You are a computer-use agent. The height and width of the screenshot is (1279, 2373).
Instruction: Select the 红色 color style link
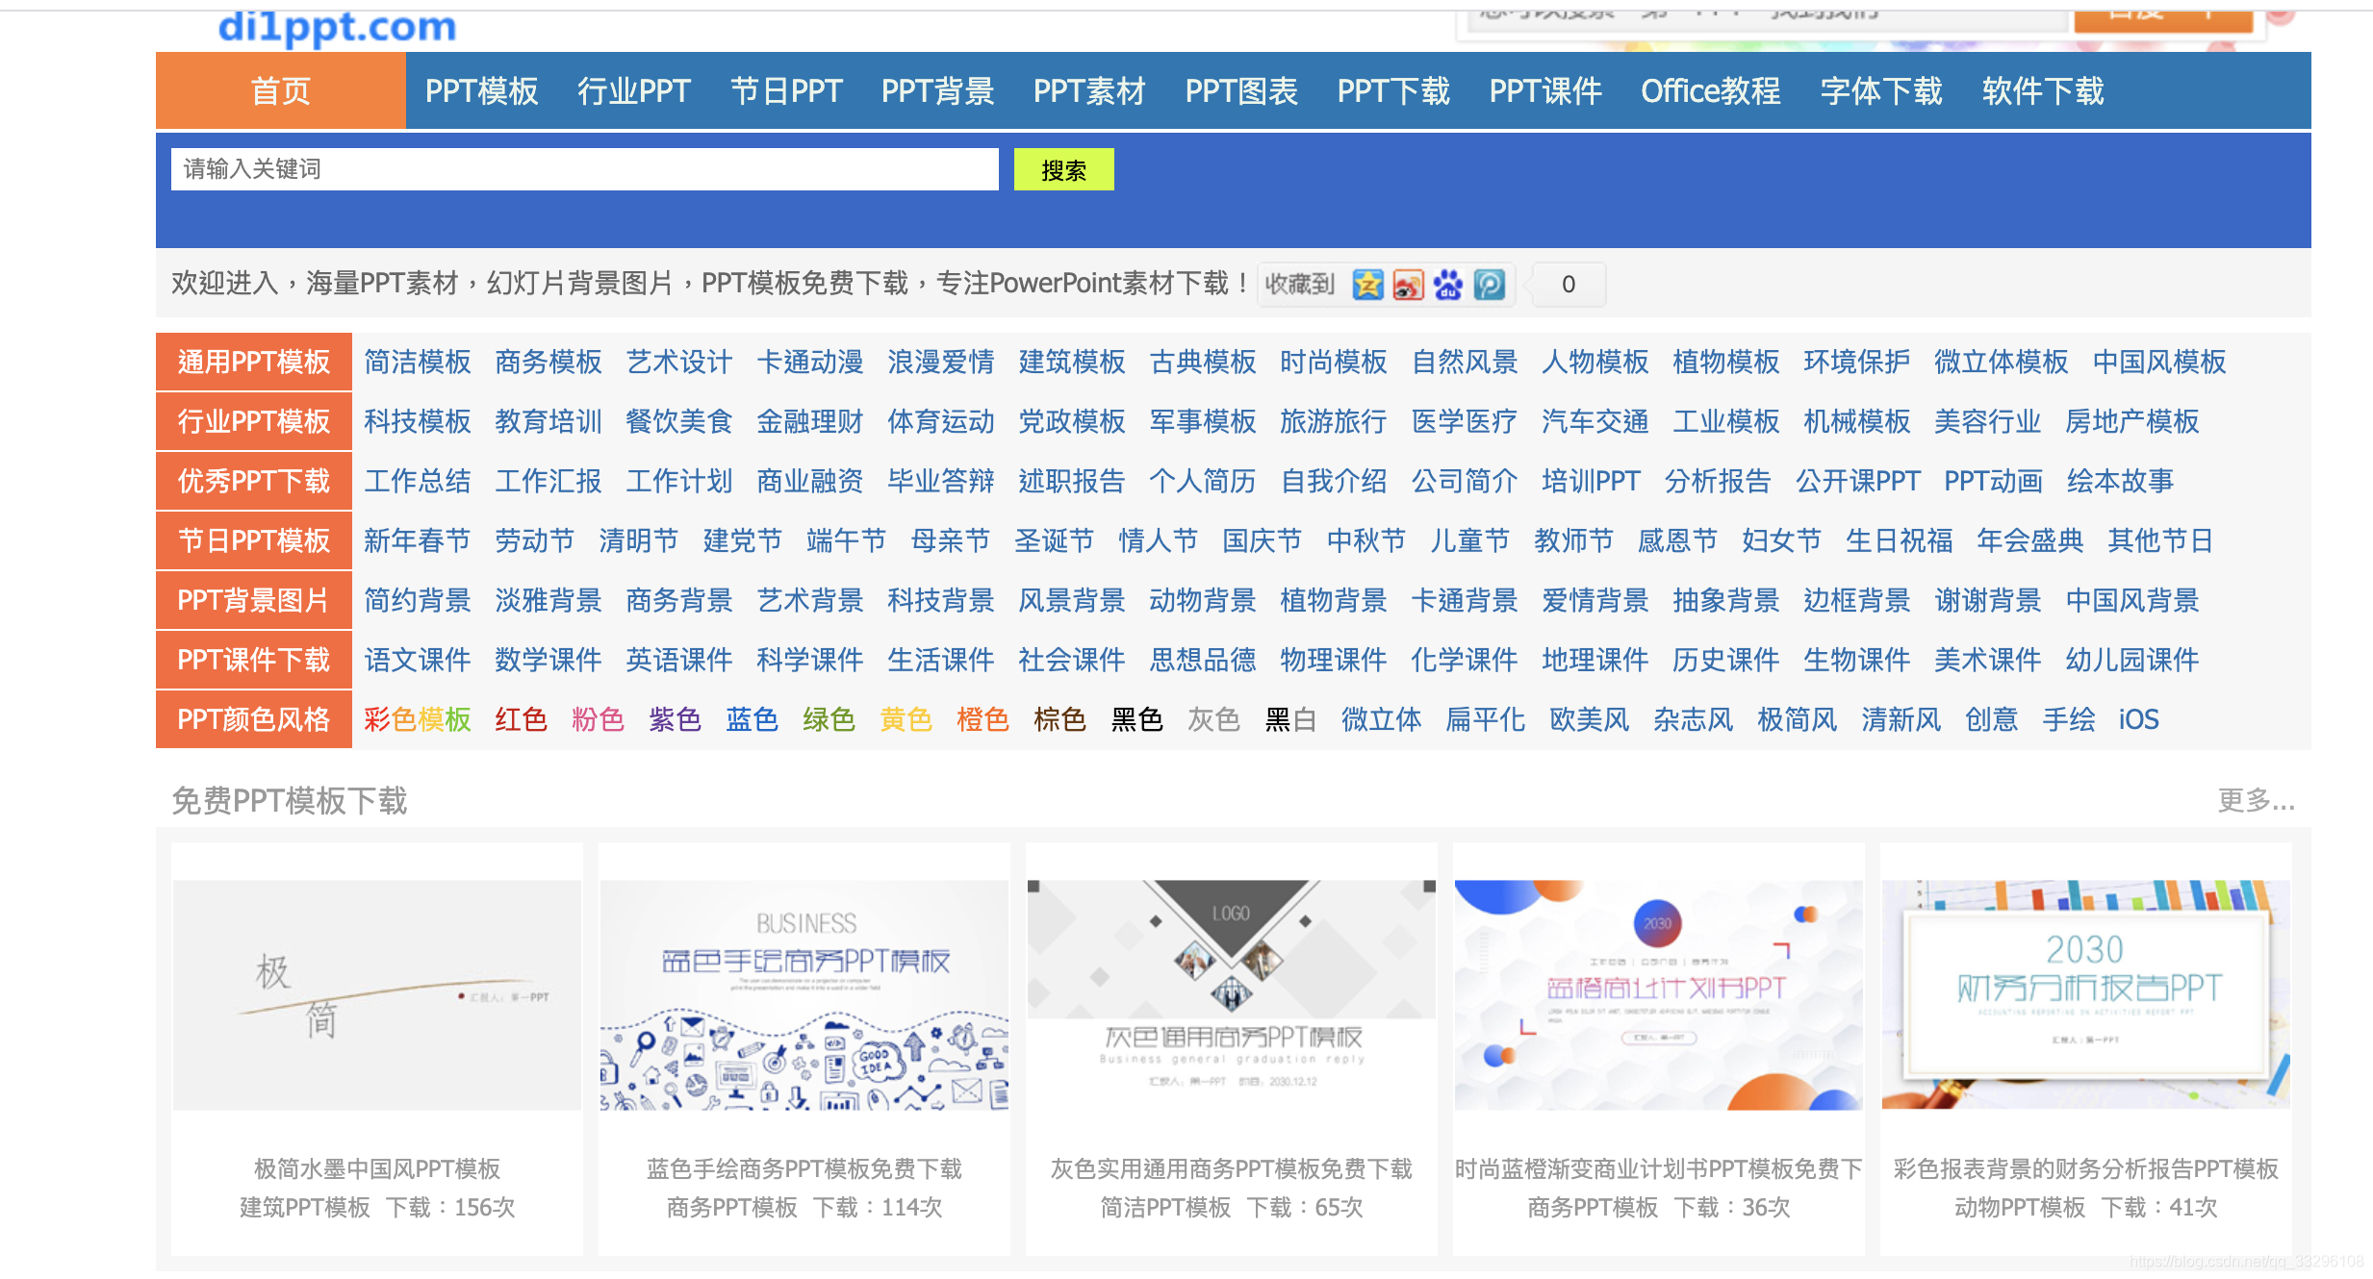tap(521, 719)
